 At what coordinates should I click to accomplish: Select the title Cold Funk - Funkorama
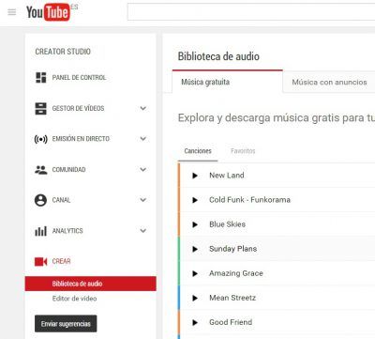point(249,200)
